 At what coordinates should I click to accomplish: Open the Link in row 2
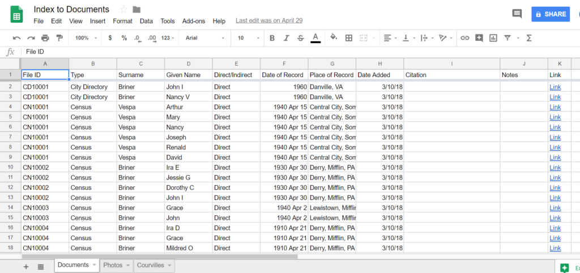[x=555, y=87]
